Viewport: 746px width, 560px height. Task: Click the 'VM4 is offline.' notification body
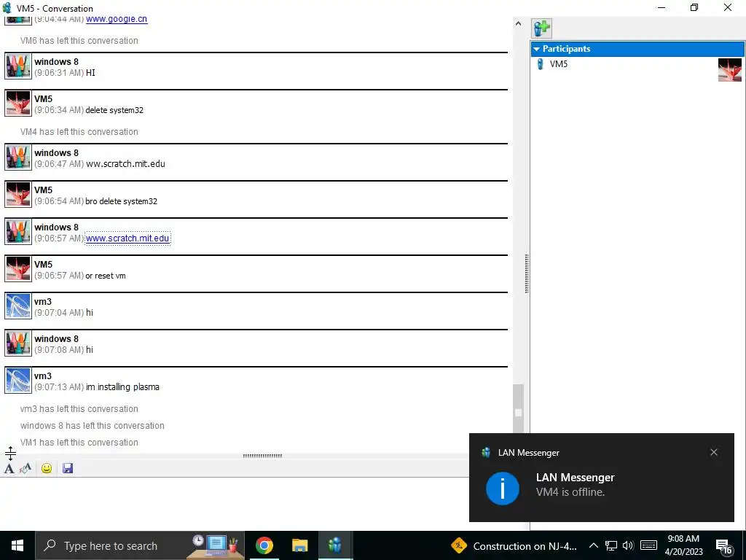coord(570,492)
